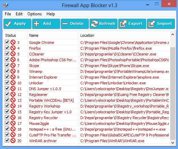The image size is (178, 149).
Task: Click the firefox.exe location path
Action: tap(116, 48)
